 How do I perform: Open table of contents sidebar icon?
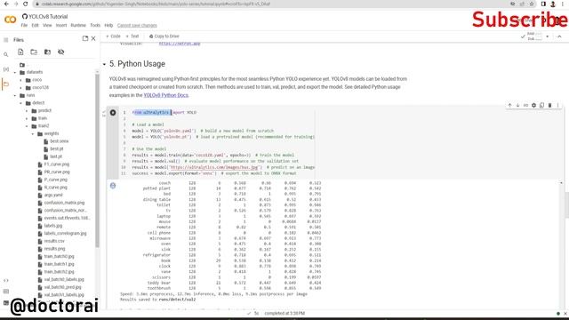(x=6, y=39)
